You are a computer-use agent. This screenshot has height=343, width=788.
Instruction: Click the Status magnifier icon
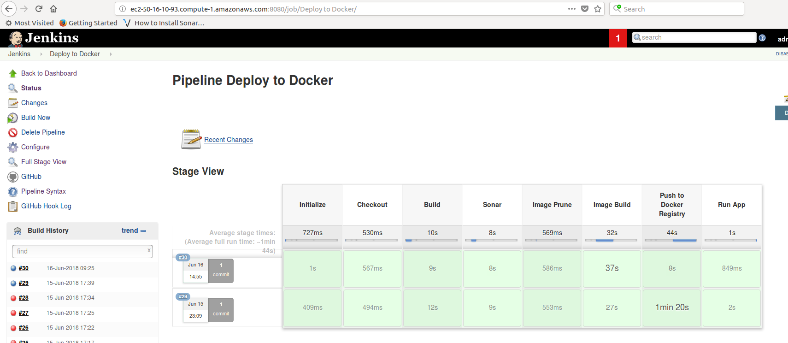coord(13,88)
